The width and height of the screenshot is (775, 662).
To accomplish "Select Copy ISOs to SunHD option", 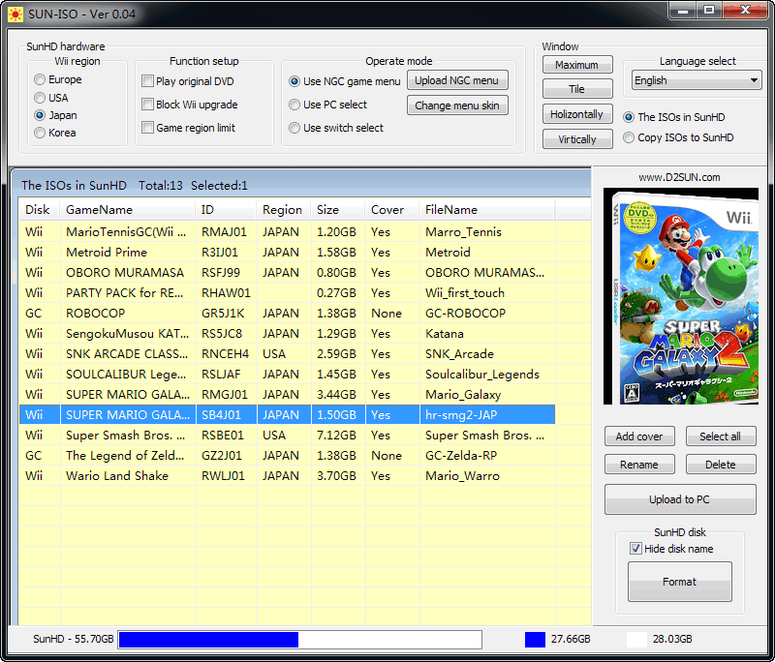I will pyautogui.click(x=628, y=137).
